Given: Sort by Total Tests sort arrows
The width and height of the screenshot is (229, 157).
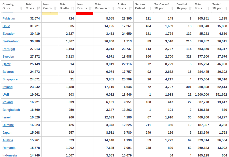Looking at the screenshot, I should [x=208, y=8].
